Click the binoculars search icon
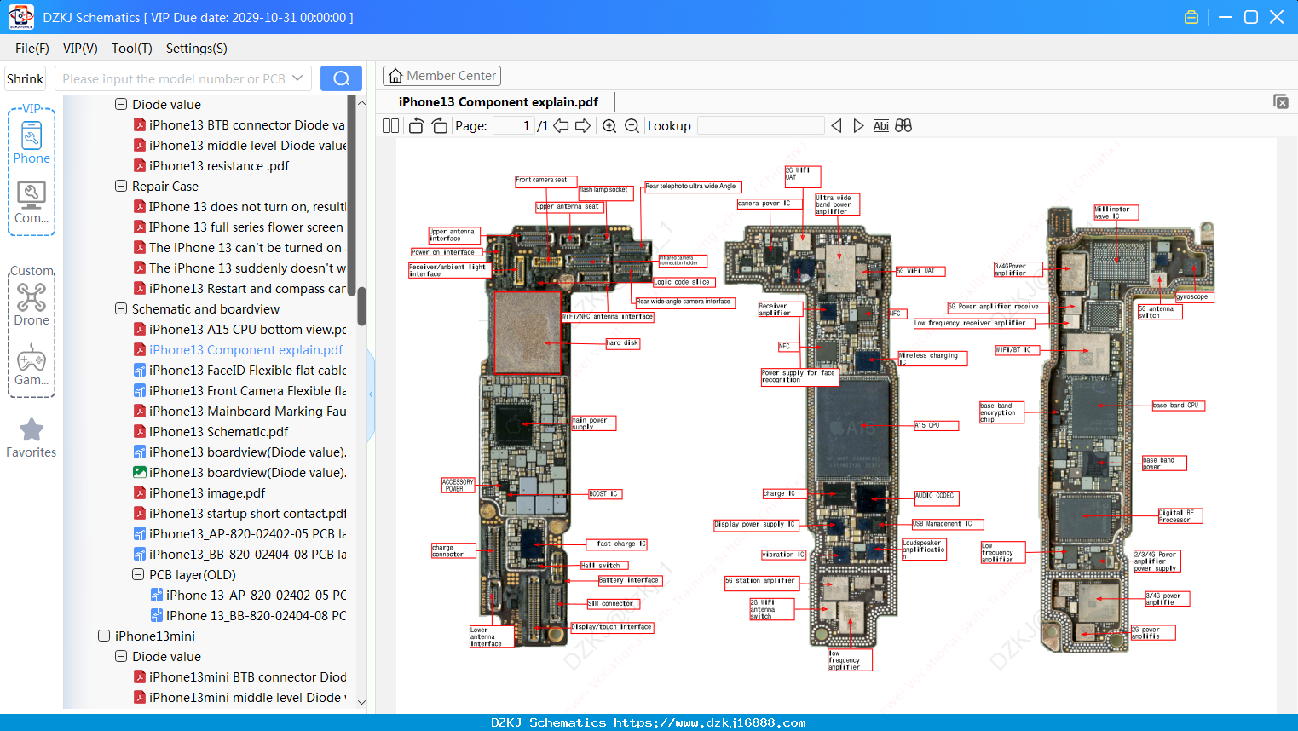This screenshot has width=1298, height=731. pyautogui.click(x=903, y=126)
